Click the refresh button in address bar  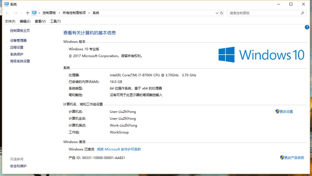pyautogui.click(x=222, y=13)
